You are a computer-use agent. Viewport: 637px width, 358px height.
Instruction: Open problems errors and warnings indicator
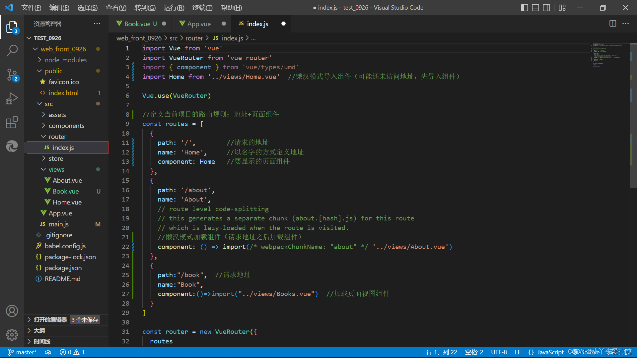tap(72, 352)
